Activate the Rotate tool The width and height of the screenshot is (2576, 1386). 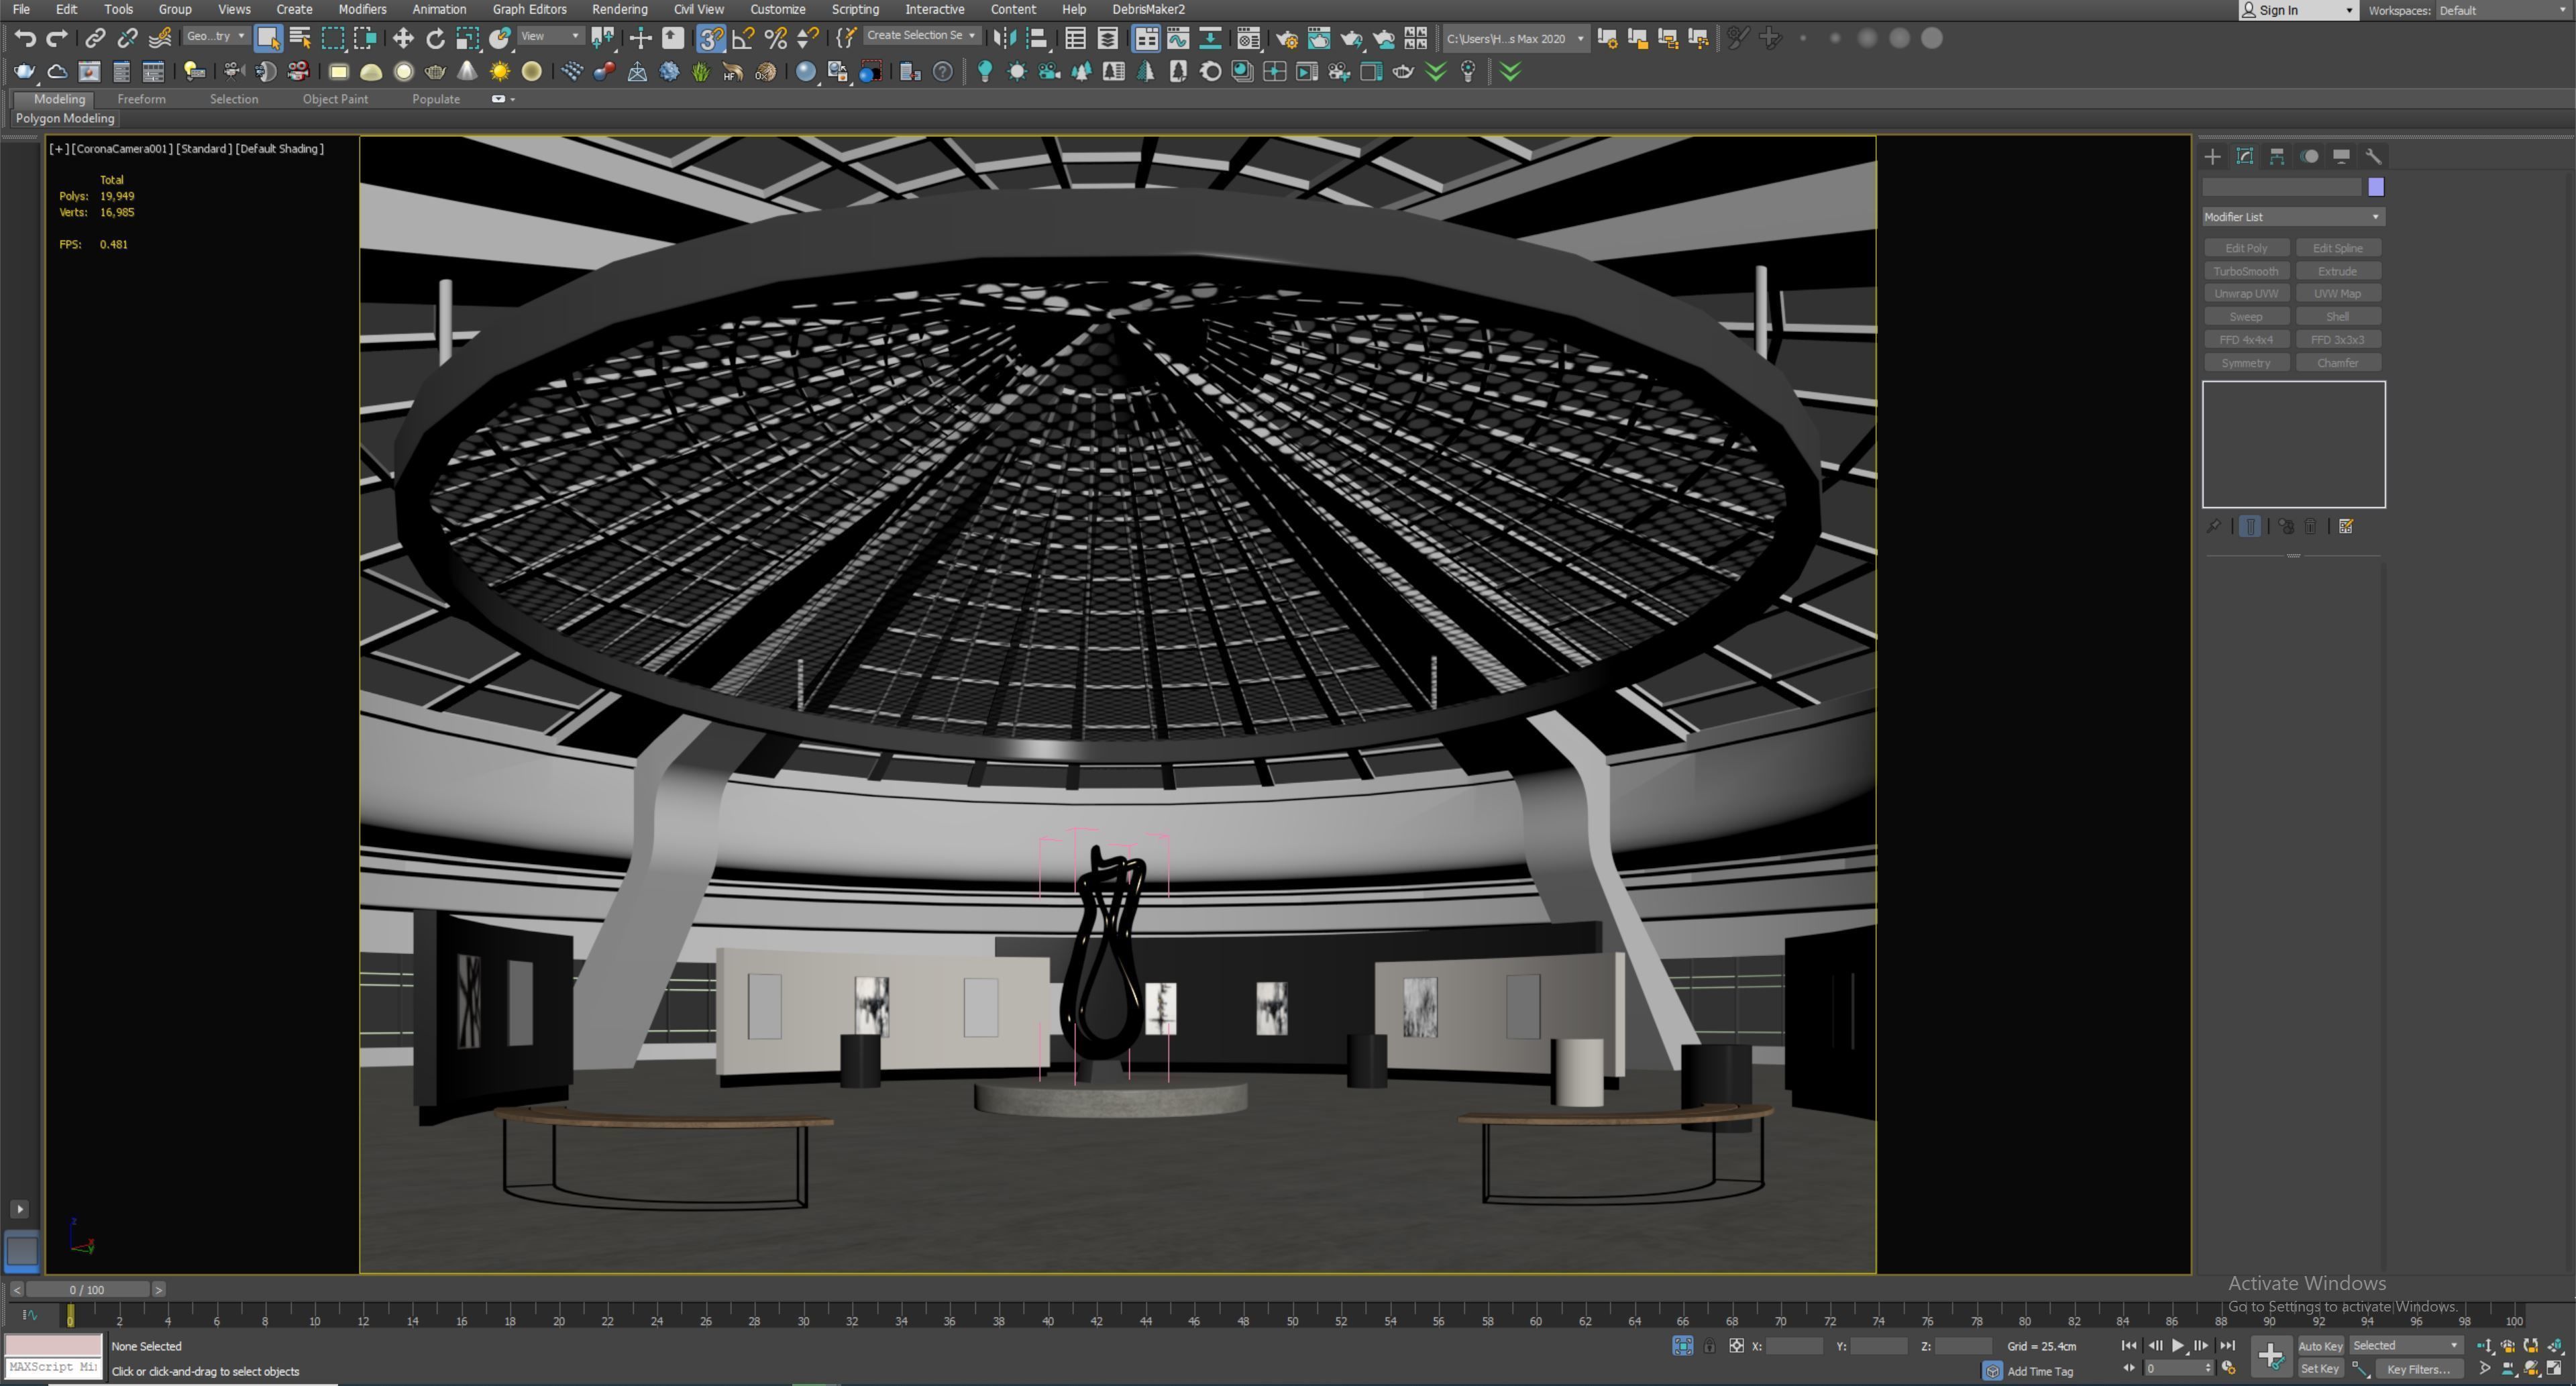(x=435, y=38)
